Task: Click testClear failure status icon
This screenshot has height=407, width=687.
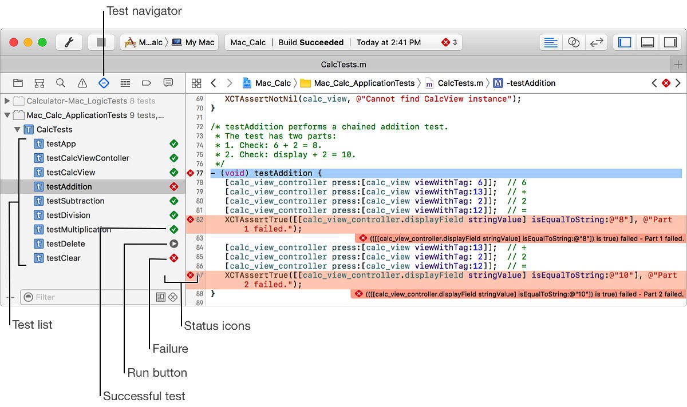Action: pyautogui.click(x=174, y=258)
